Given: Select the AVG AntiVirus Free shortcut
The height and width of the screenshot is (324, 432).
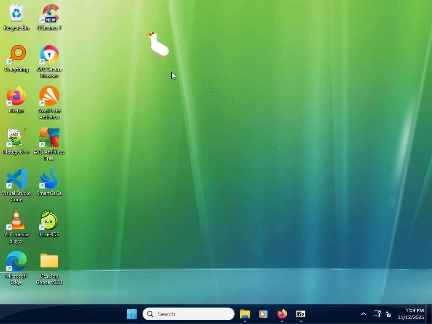Looking at the screenshot, I should (49, 144).
